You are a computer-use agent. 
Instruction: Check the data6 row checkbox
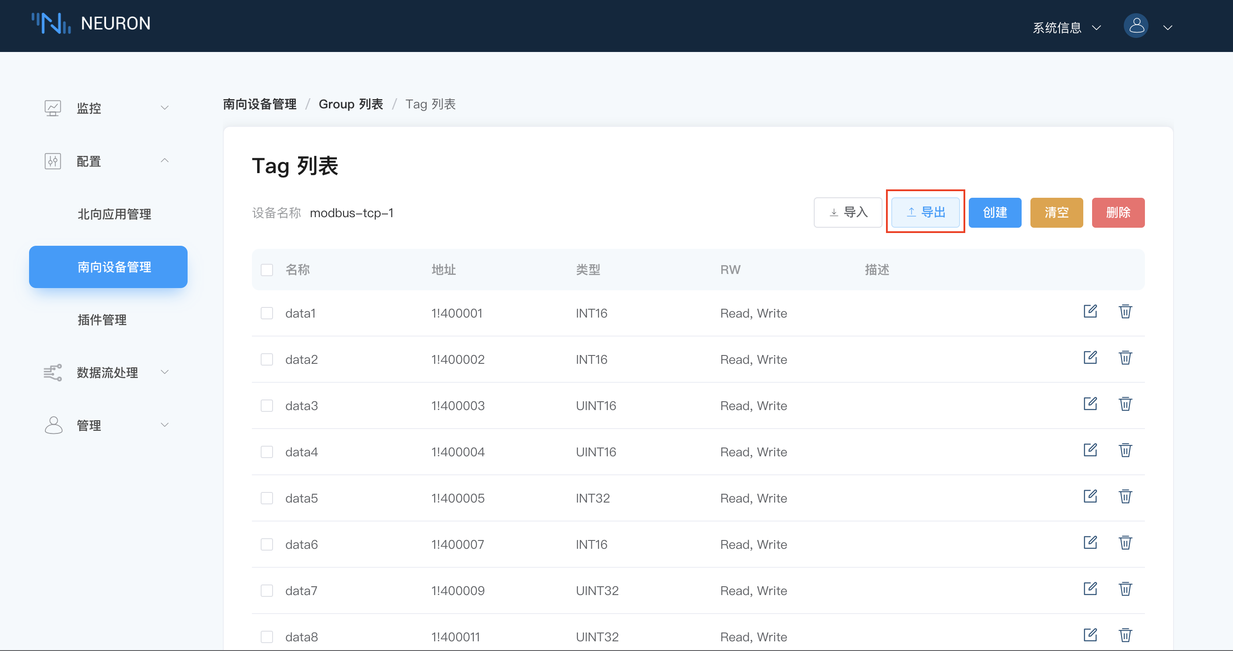coord(266,545)
